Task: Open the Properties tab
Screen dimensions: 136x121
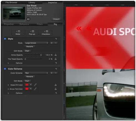Action: click(9, 24)
